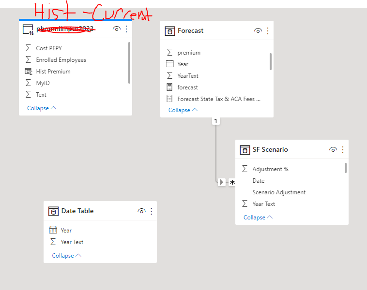Click calendar icon beside Date Table Year
The image size is (367, 290).
(x=53, y=230)
